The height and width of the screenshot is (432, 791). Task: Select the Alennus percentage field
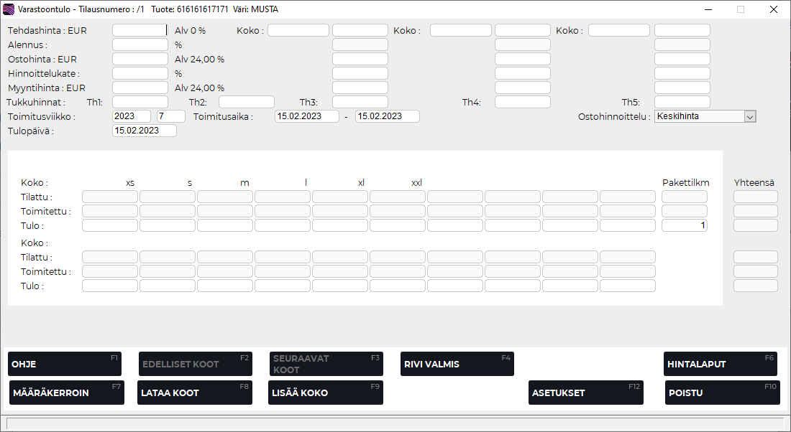[x=140, y=45]
